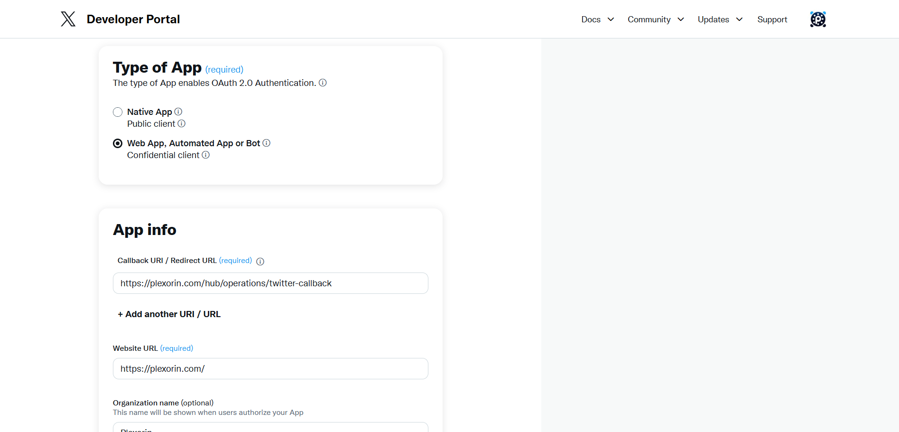Click the info icon next to Native App
This screenshot has height=432, width=899.
tap(178, 111)
